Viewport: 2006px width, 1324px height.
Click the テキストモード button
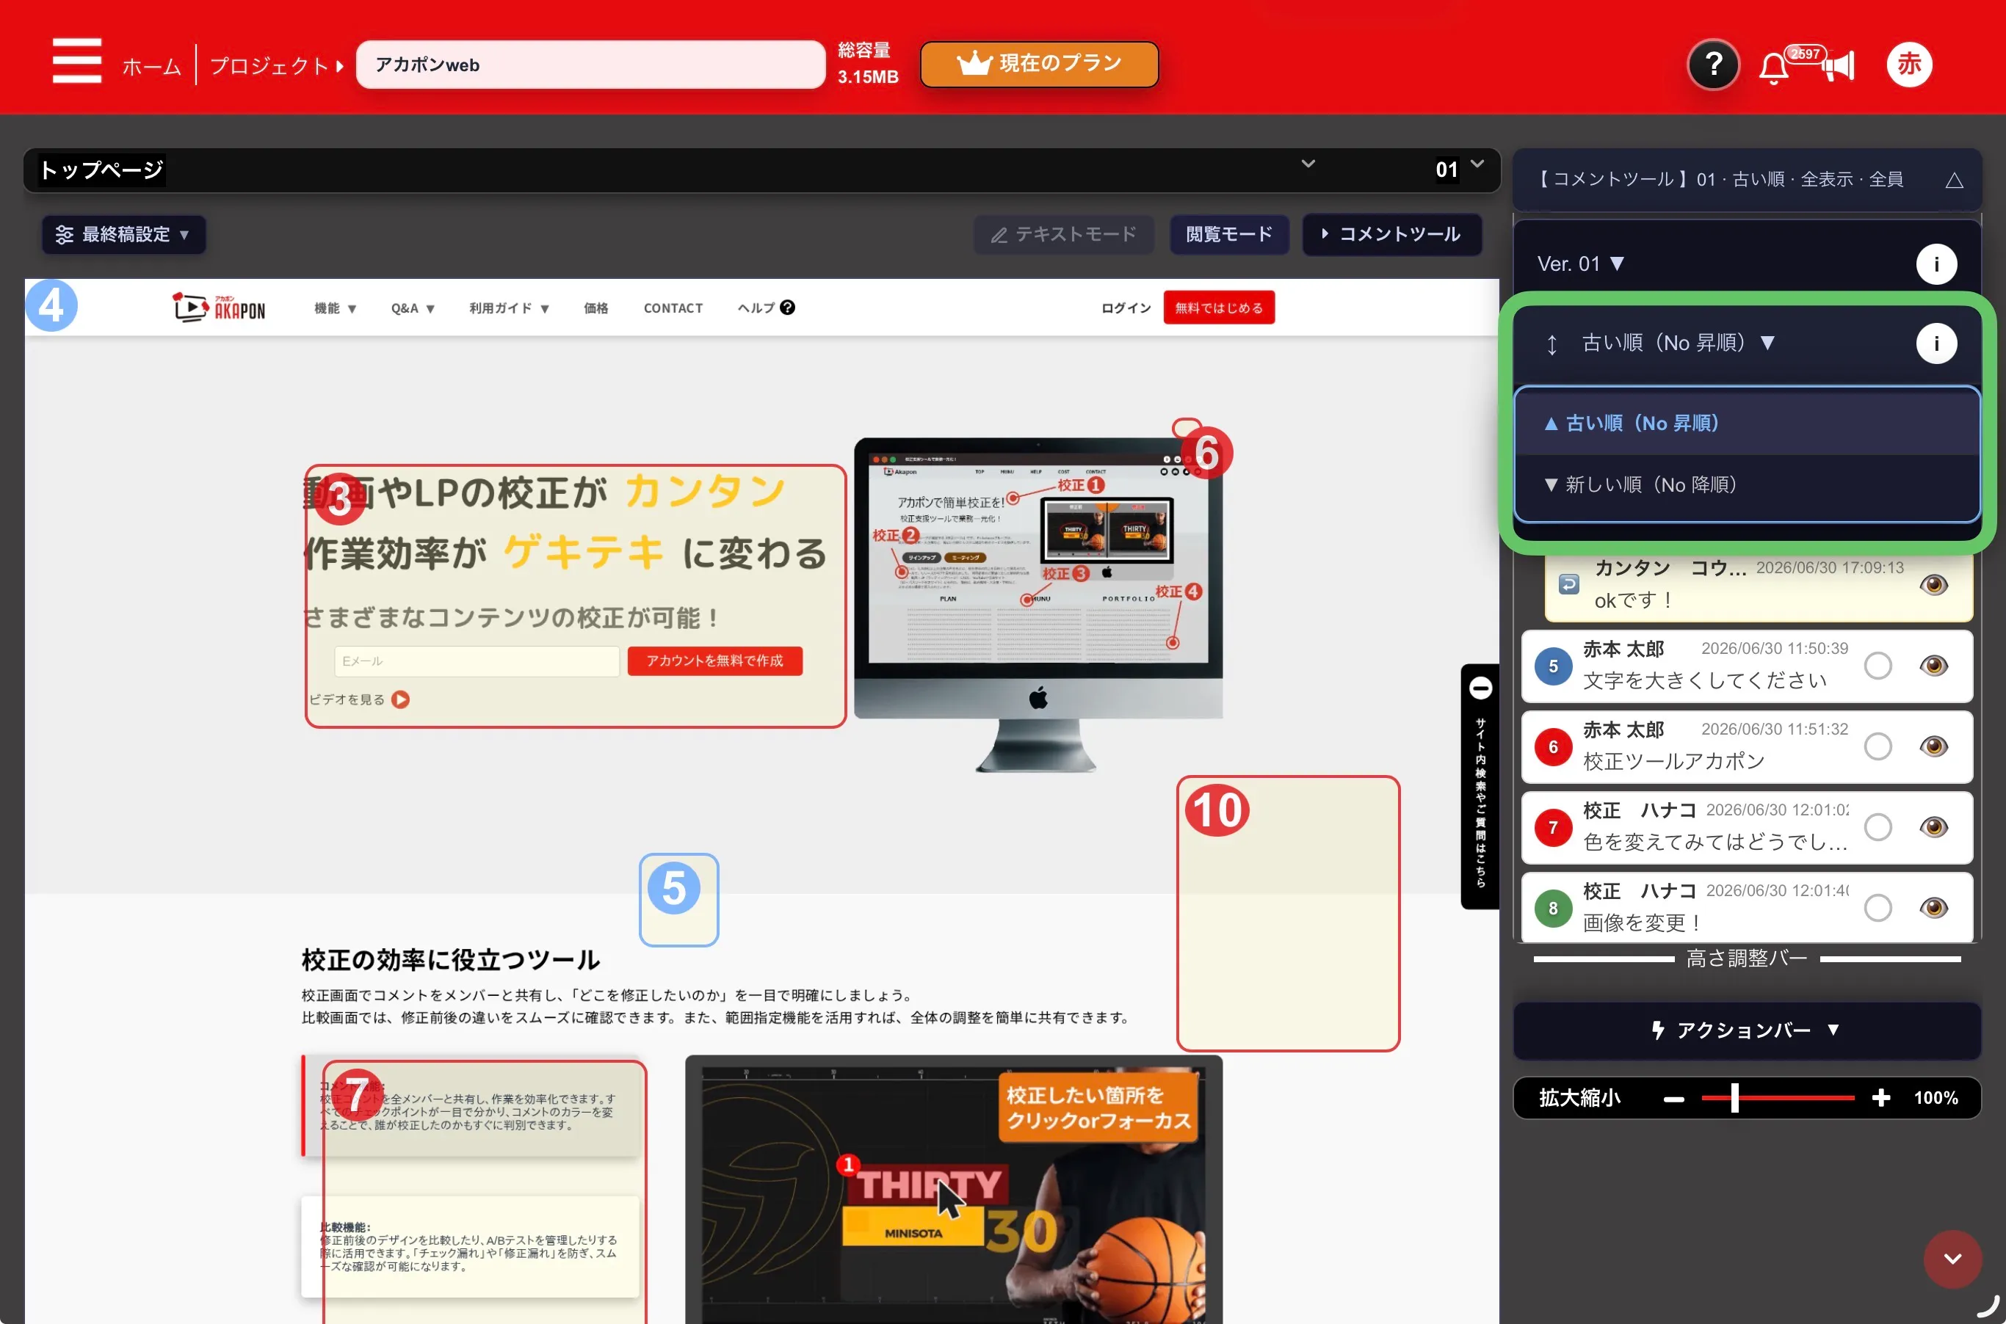1063,235
